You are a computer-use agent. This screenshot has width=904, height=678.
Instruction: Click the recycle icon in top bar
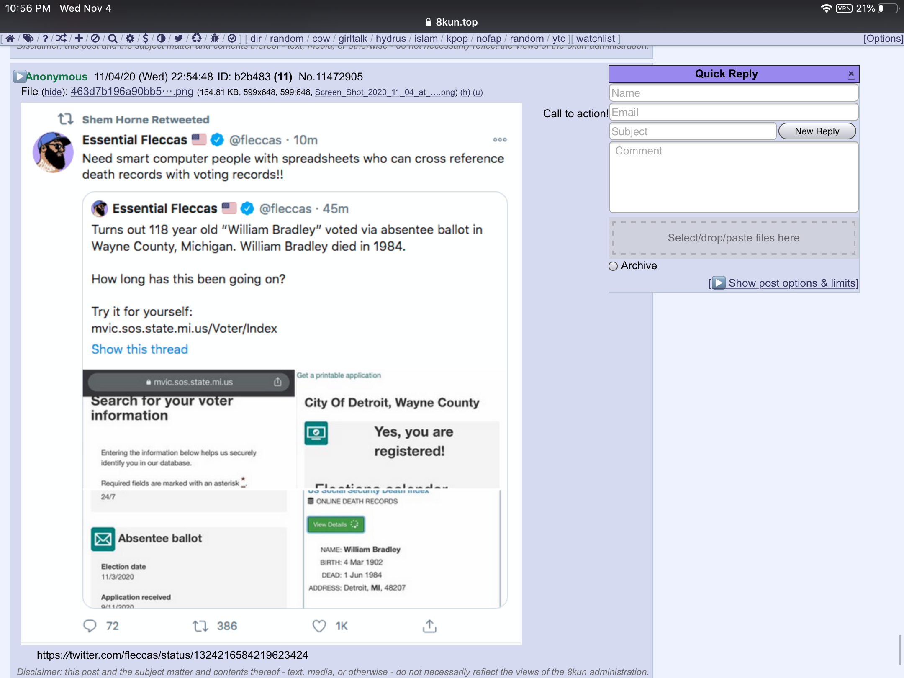pos(197,39)
